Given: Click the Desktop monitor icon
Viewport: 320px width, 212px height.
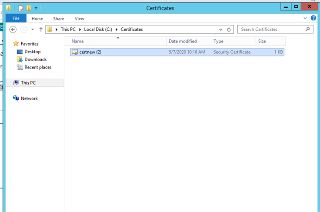Looking at the screenshot, I should 20,52.
